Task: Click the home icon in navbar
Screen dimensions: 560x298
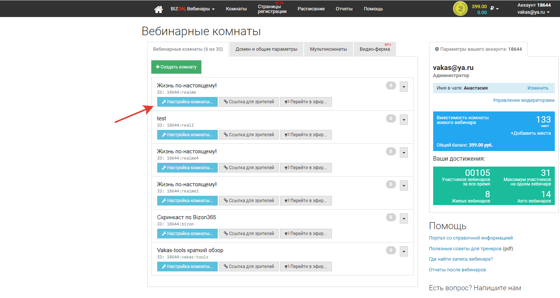Action: pos(158,9)
